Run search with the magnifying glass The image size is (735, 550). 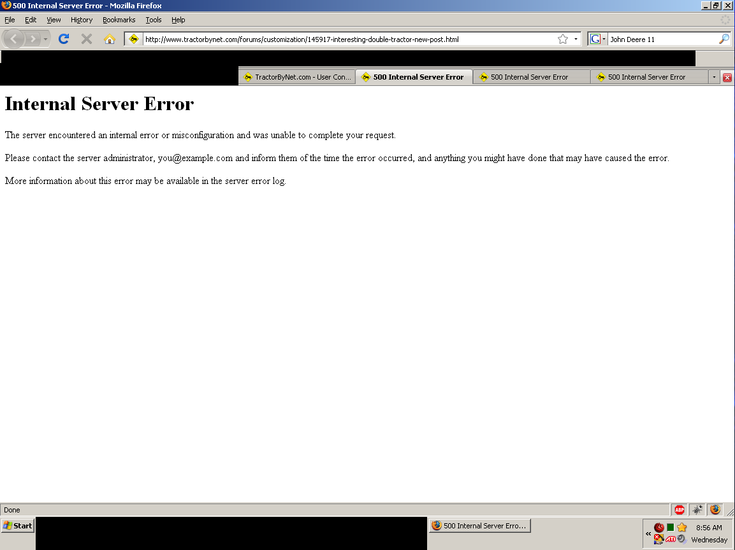(x=724, y=39)
